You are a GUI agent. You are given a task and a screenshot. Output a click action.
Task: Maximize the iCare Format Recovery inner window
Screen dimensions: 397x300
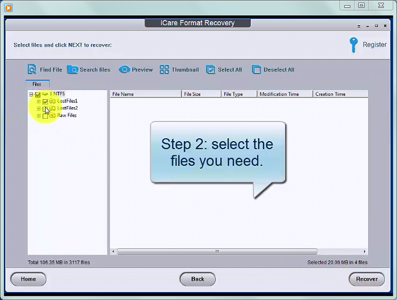pos(377,26)
